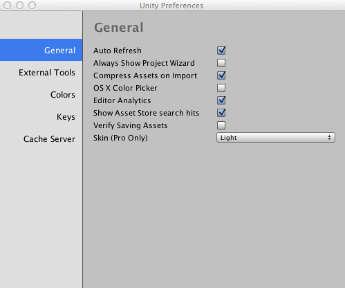Open the Keys preferences section
This screenshot has width=345, height=288.
click(x=41, y=117)
